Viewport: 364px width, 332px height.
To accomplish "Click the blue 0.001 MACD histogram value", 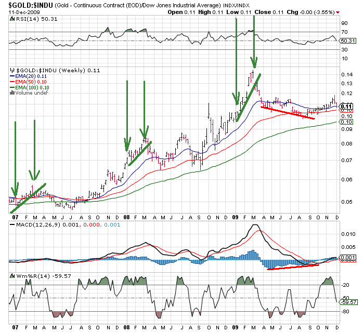I will coord(112,224).
